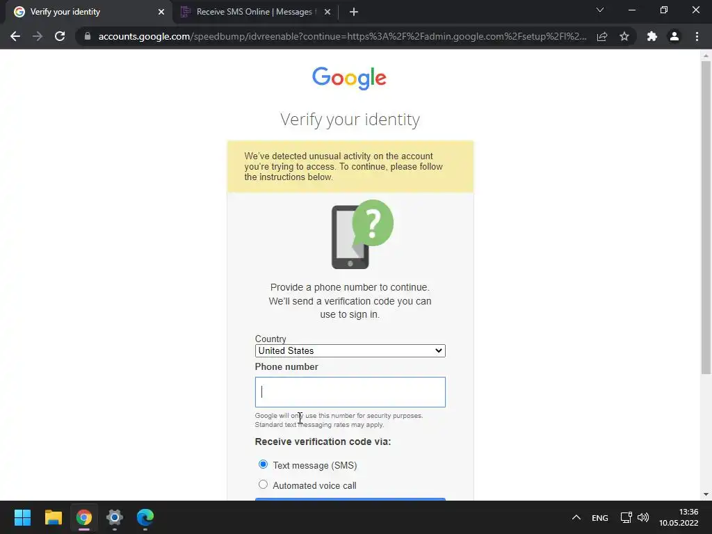Show hidden system tray icons
Viewport: 712px width, 534px height.
click(576, 517)
